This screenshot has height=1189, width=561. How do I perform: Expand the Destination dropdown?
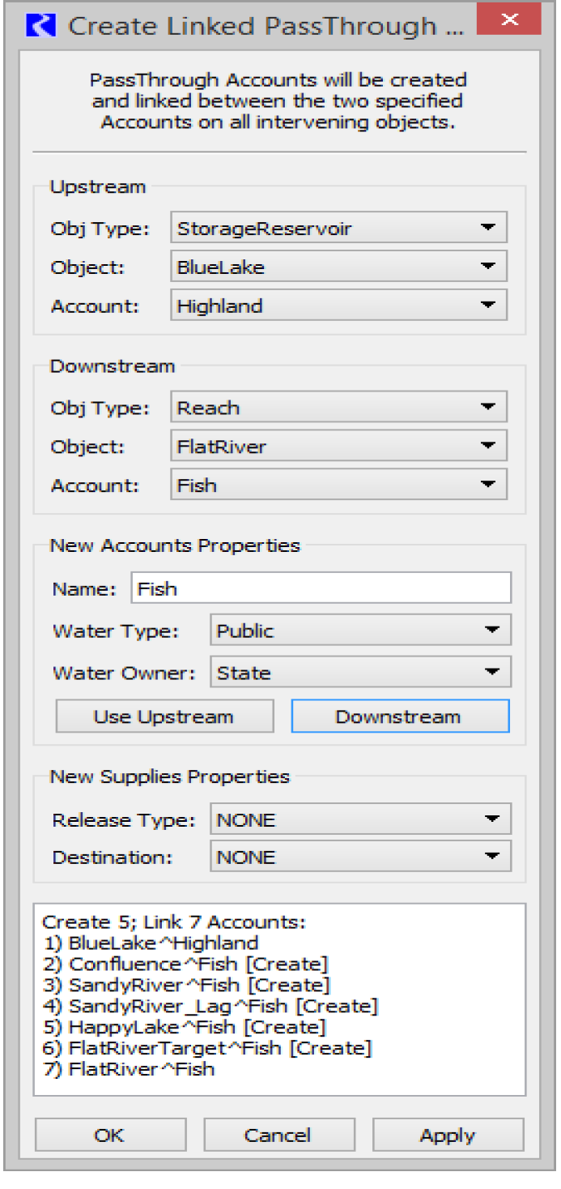[359, 857]
